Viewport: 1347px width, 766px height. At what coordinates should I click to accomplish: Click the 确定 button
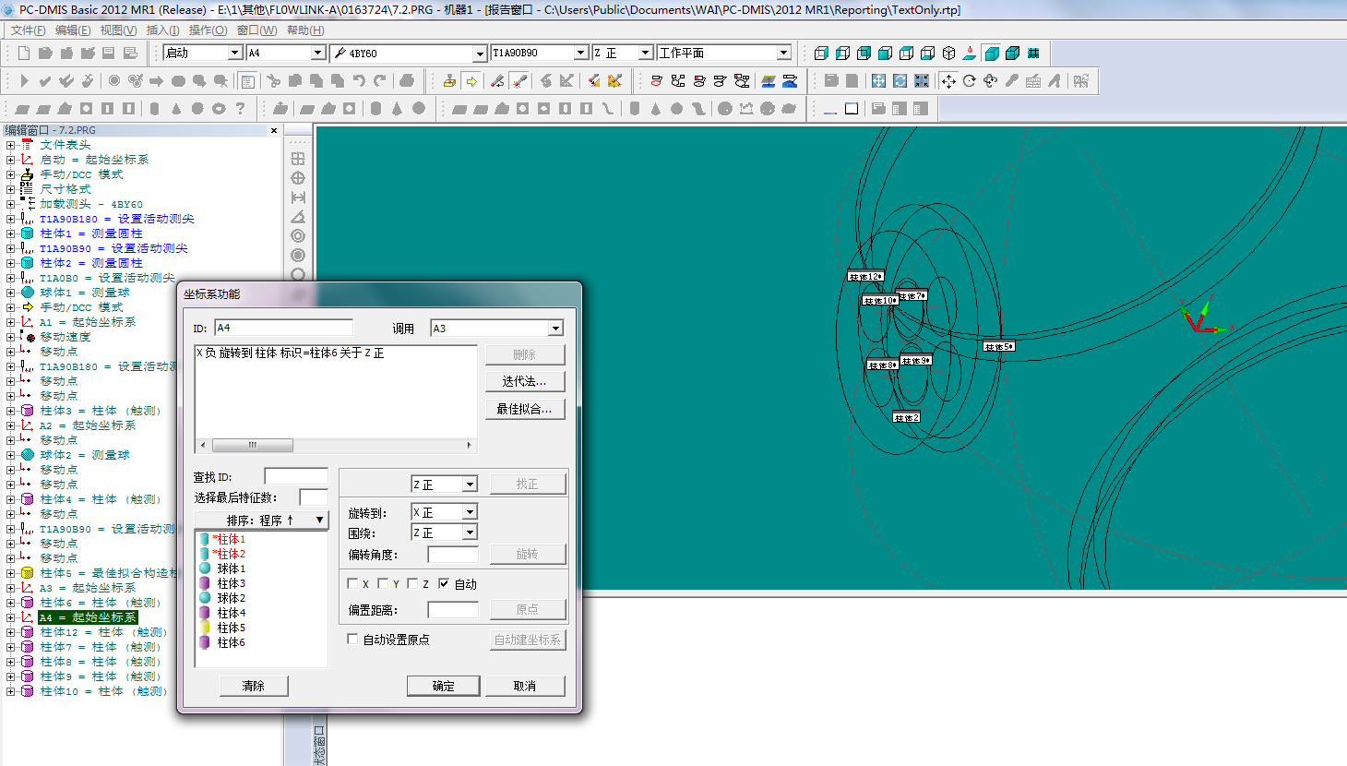tap(443, 686)
